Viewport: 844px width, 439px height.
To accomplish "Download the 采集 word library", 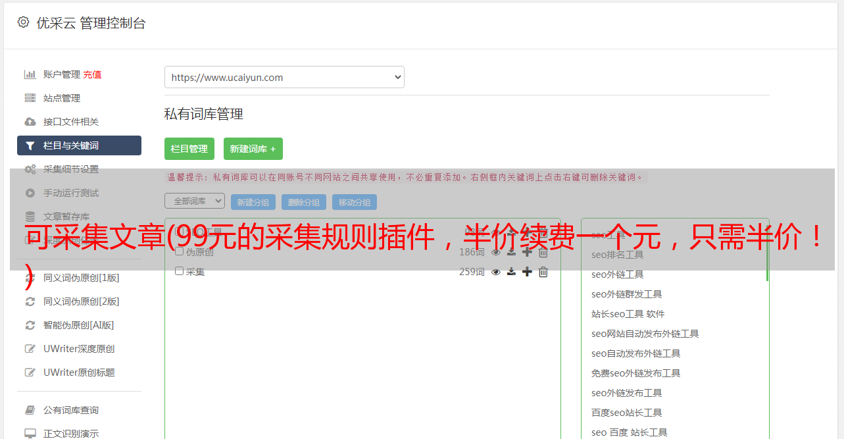I will tap(511, 272).
